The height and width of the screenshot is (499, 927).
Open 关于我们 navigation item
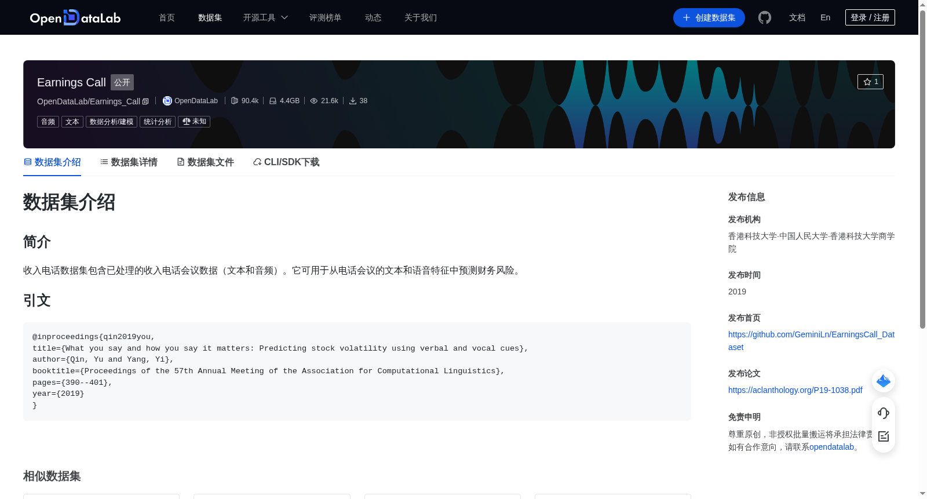tap(421, 17)
